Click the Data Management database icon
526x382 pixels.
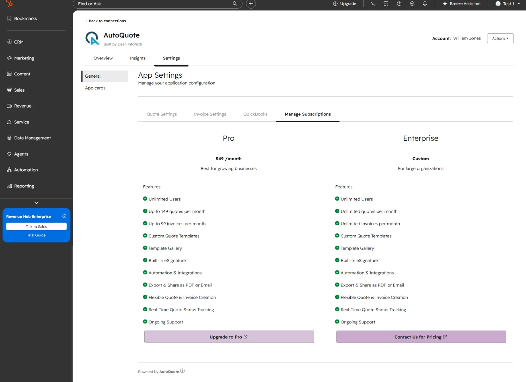pyautogui.click(x=9, y=138)
